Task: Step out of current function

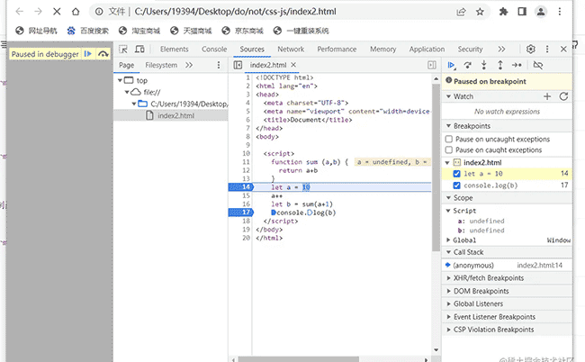Action: pyautogui.click(x=500, y=66)
